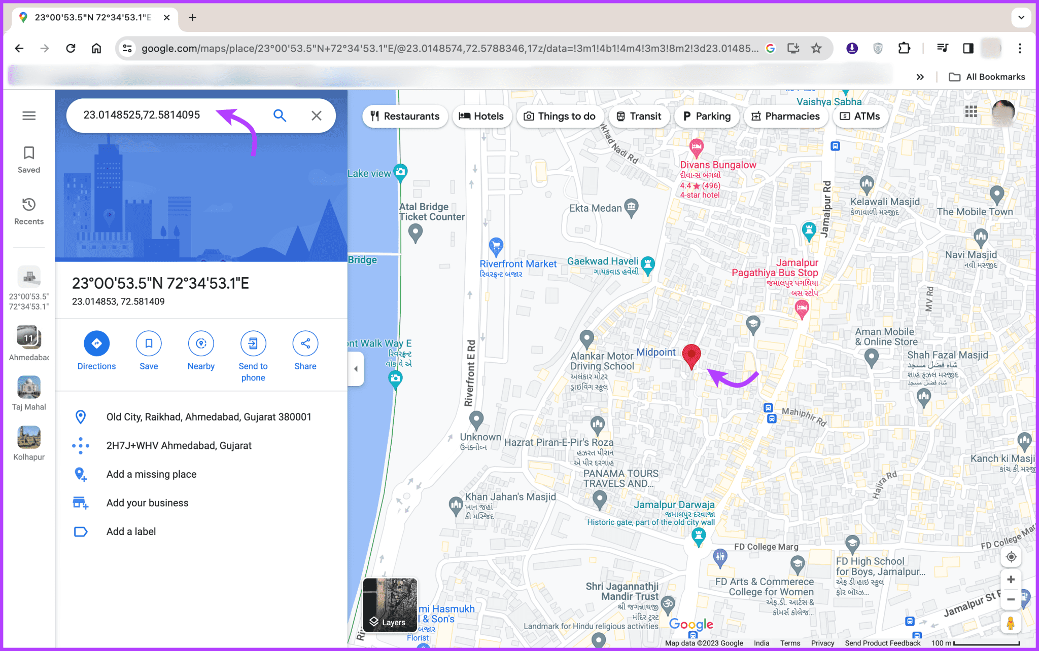1039x651 pixels.
Task: Click the search magnifier icon
Action: [280, 115]
